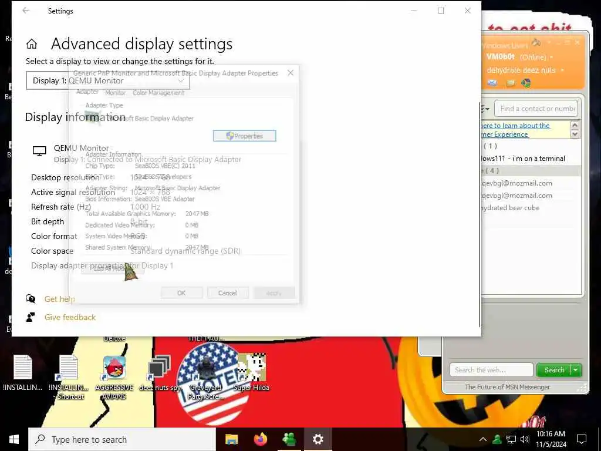The width and height of the screenshot is (601, 451).
Task: Select the AGGRESSIVE AVIANS desktop icon
Action: tap(114, 376)
